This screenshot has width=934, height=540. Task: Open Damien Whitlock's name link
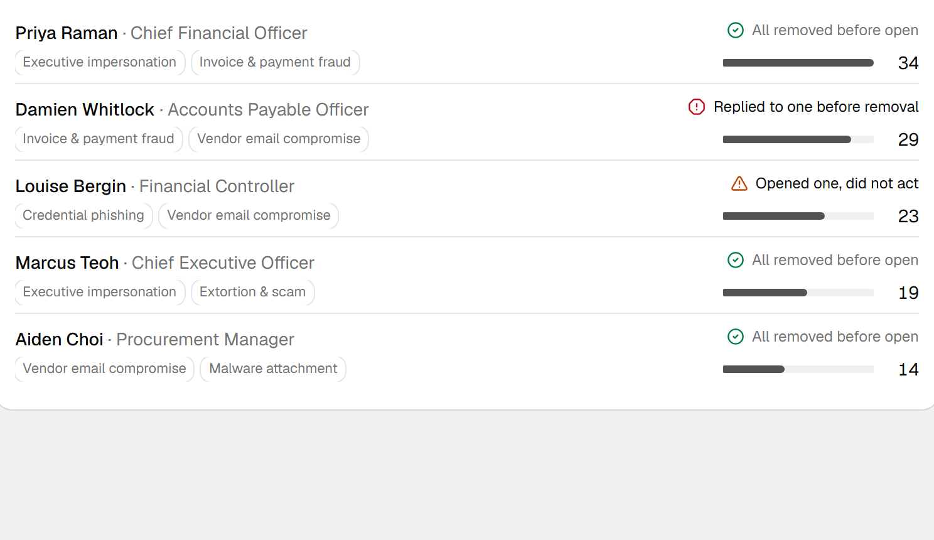(85, 109)
